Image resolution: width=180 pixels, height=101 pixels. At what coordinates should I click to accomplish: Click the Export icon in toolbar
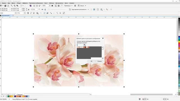click(x=37, y=6)
